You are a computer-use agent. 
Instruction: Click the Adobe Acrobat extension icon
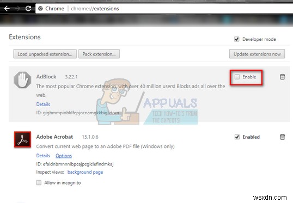pos(22,140)
